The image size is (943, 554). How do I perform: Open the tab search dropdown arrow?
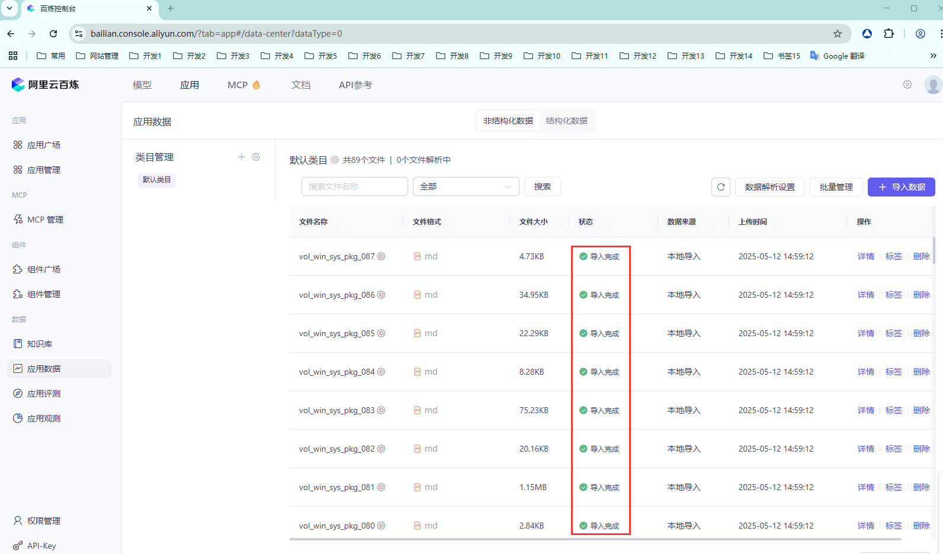[x=9, y=8]
